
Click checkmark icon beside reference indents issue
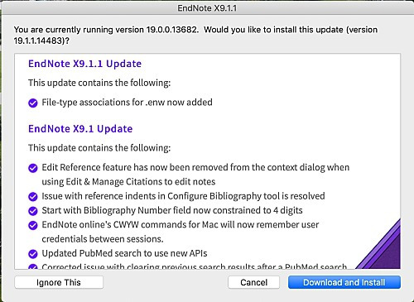[x=33, y=197]
